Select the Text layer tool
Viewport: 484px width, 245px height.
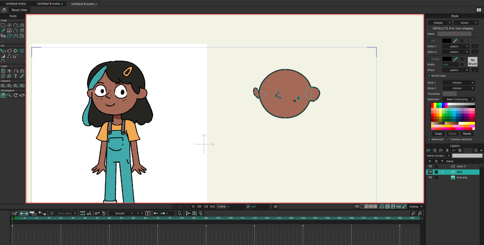coord(16,76)
